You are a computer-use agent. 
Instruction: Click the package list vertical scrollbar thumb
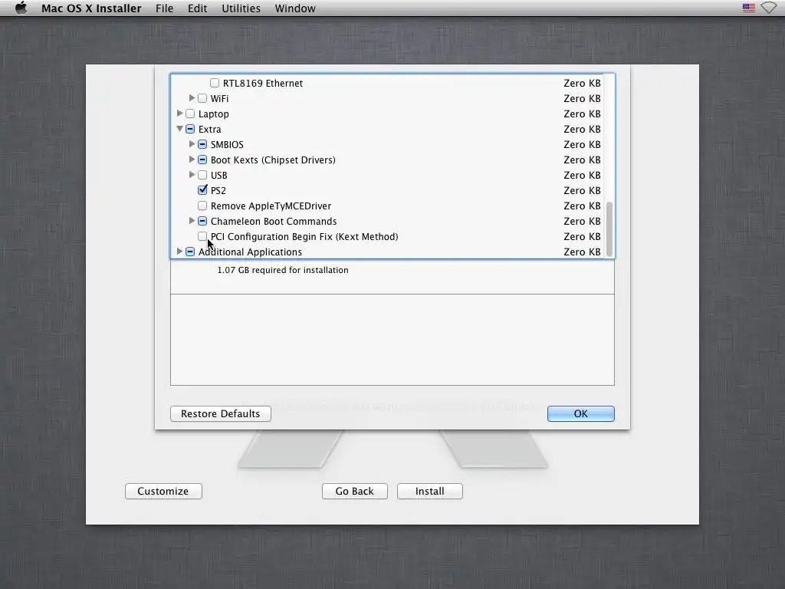(x=609, y=229)
